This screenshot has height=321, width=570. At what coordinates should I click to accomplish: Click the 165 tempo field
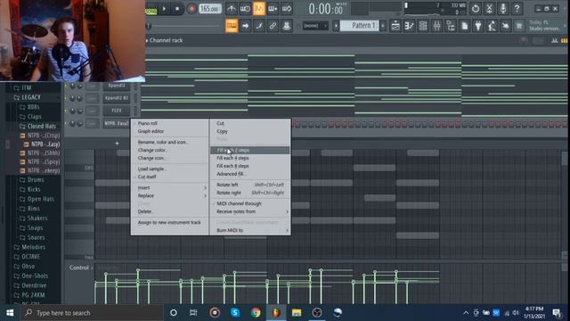click(x=210, y=8)
